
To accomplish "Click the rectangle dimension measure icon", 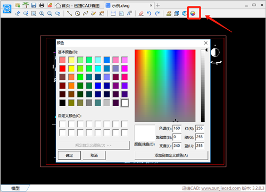I will (x=113, y=13).
